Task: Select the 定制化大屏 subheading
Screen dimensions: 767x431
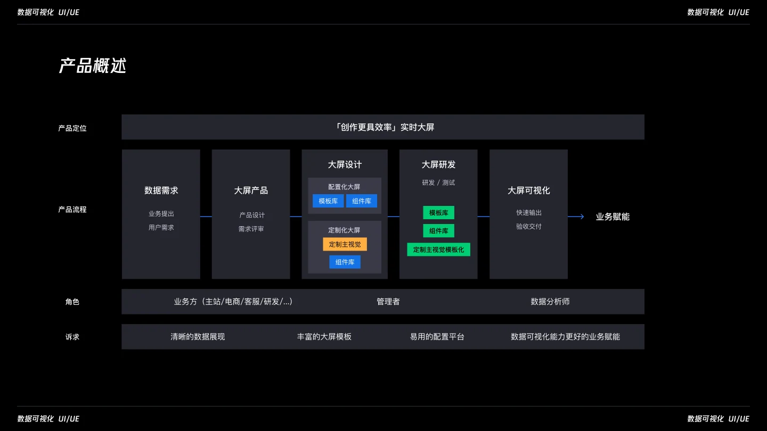Action: coord(344,230)
